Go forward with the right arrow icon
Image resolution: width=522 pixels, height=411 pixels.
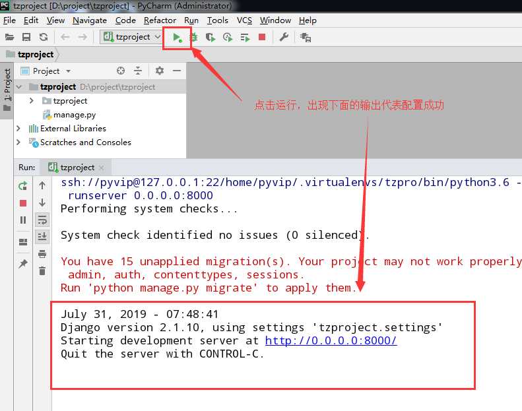click(x=82, y=37)
